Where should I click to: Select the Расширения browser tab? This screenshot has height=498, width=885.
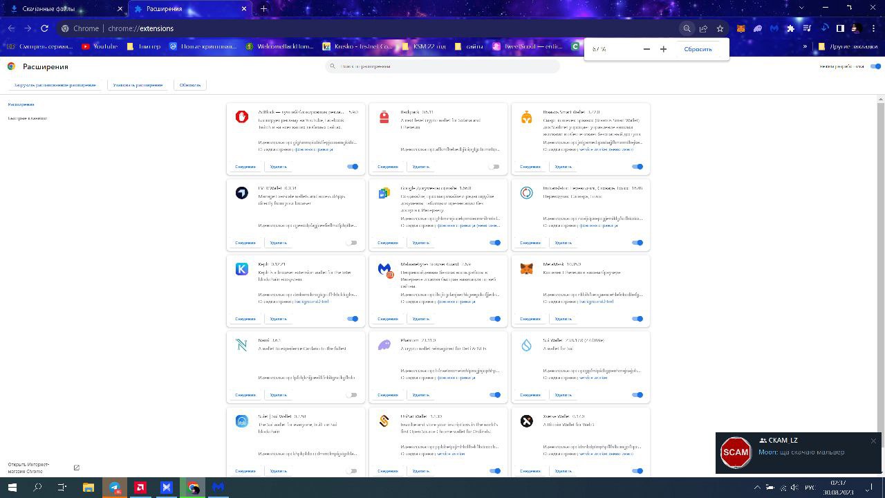point(189,9)
